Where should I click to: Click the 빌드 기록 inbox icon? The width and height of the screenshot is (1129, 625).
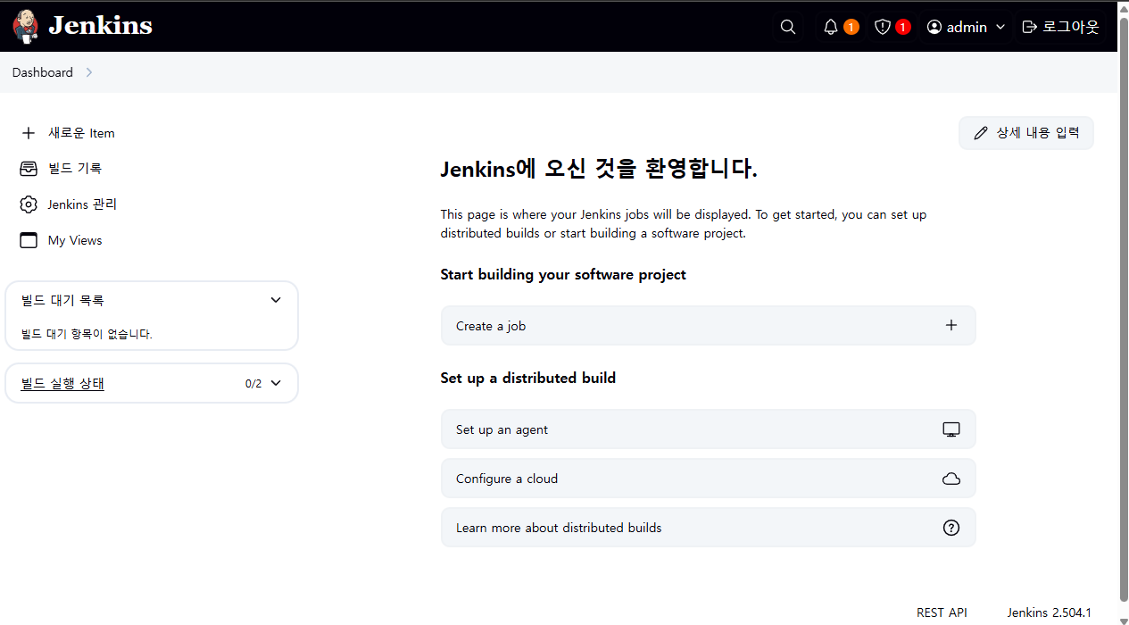(x=29, y=169)
